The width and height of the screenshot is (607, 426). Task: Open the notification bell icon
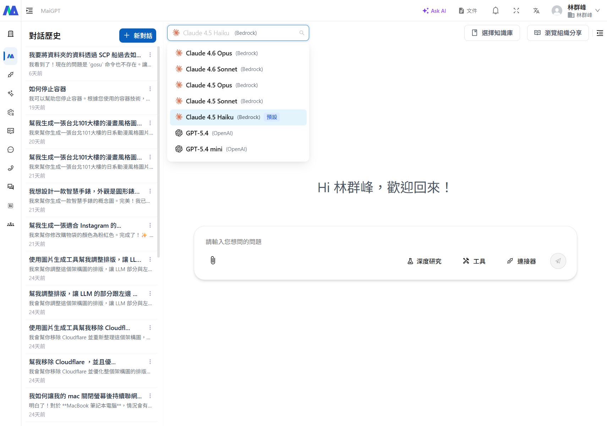(x=495, y=10)
